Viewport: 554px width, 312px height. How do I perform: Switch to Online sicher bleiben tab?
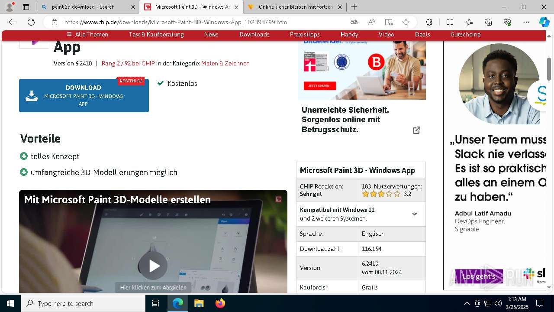point(295,7)
